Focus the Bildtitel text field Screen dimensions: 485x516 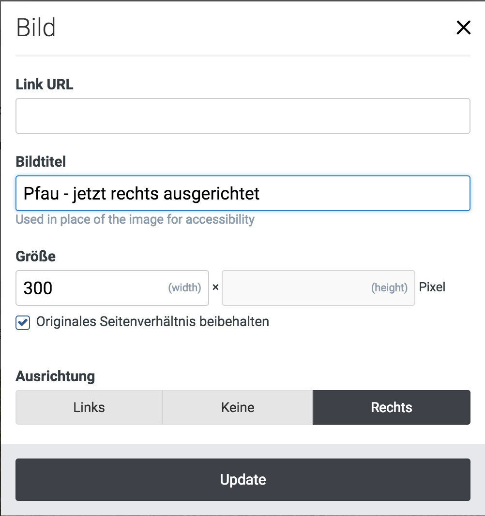242,193
